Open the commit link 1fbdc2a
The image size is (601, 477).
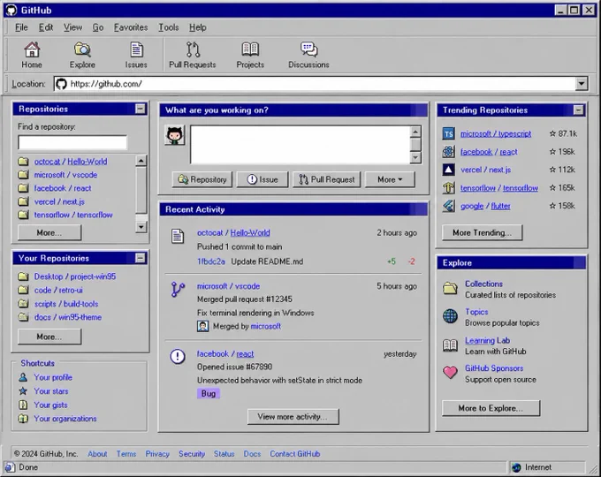[211, 261]
